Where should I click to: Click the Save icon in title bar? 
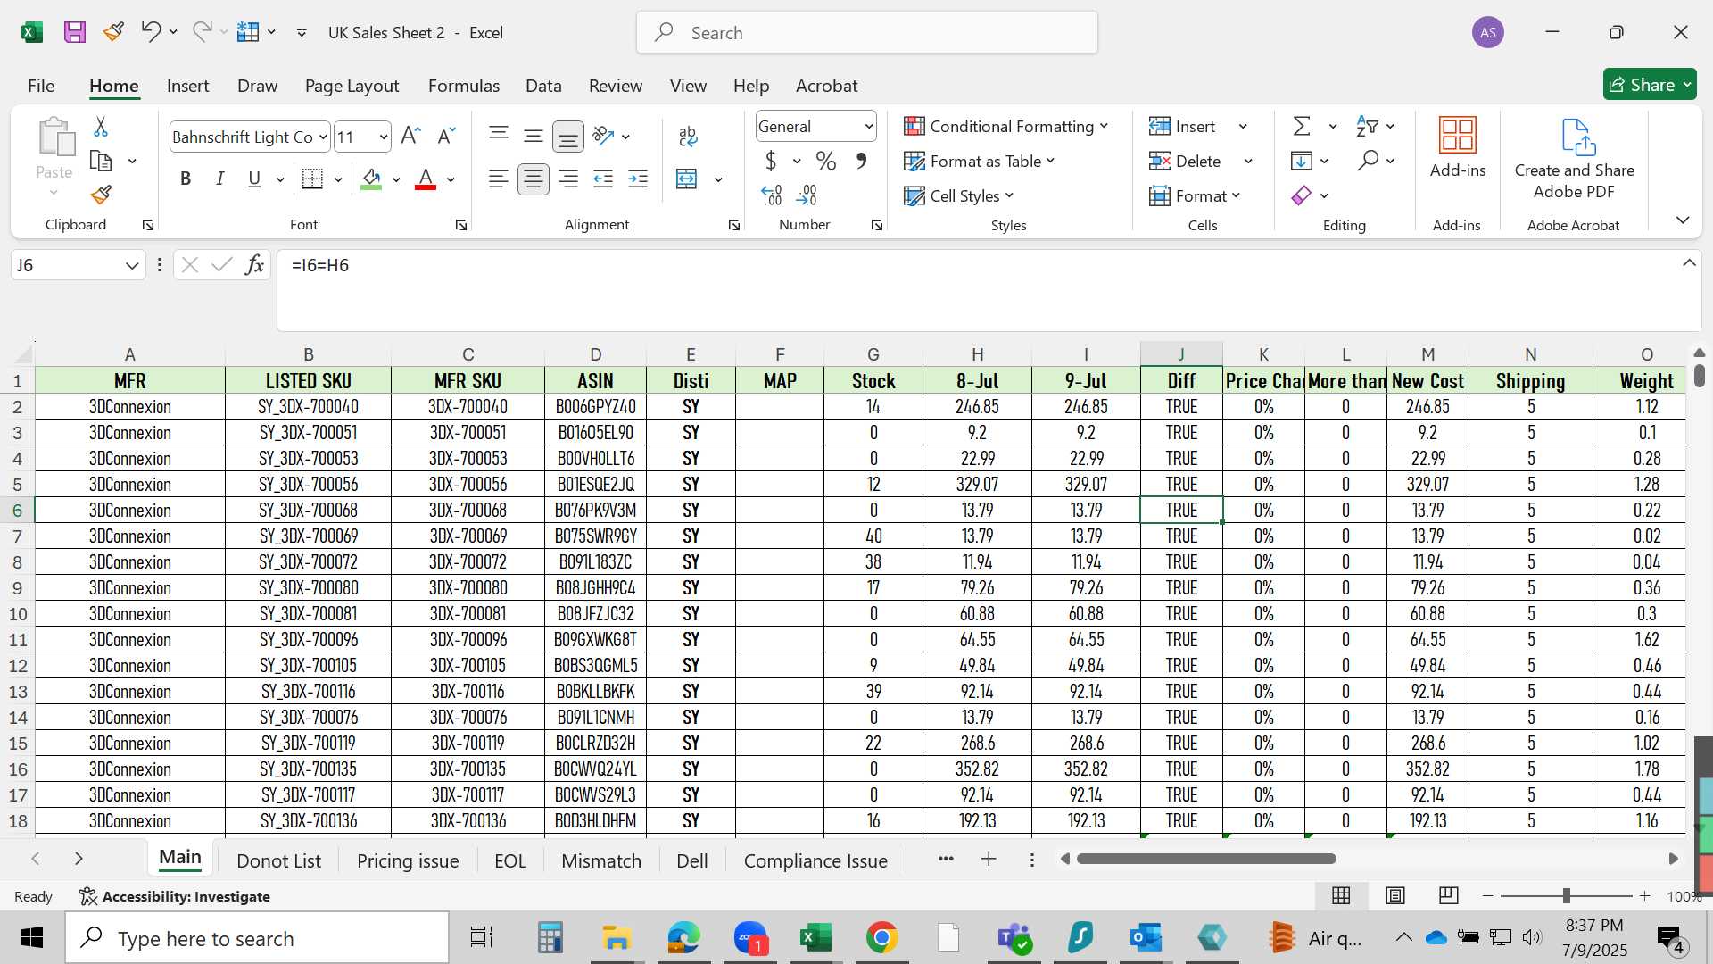pos(75,33)
